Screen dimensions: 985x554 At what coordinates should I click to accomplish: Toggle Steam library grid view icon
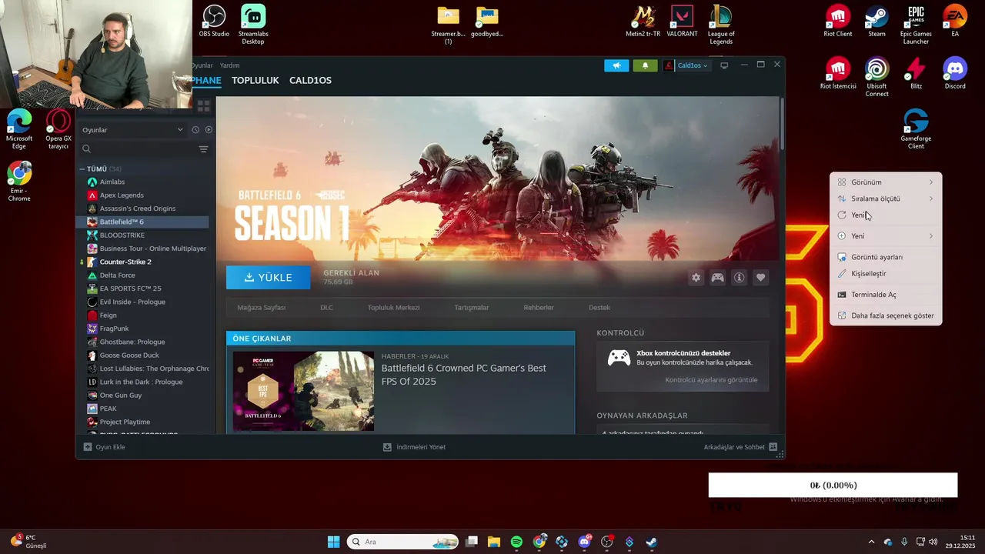[x=204, y=105]
